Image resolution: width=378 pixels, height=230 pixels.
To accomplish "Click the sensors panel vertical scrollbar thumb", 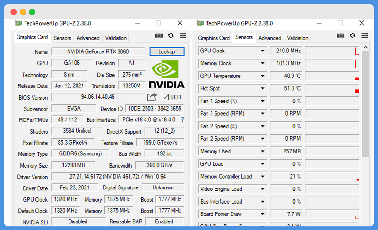I will coord(365,103).
